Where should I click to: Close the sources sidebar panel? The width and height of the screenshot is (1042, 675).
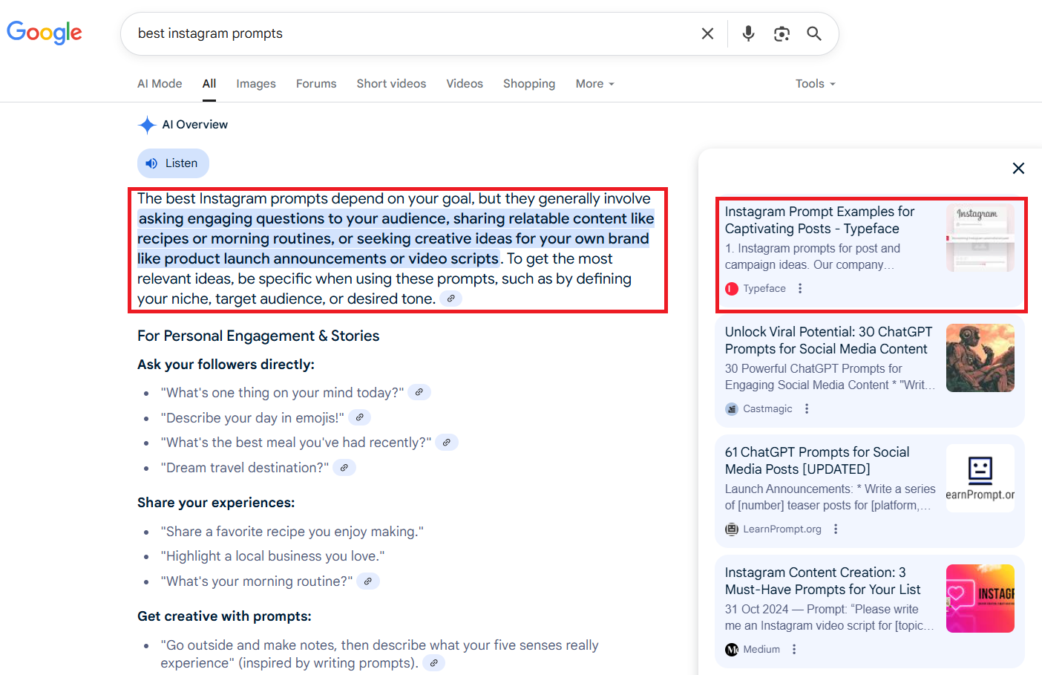pyautogui.click(x=1018, y=169)
